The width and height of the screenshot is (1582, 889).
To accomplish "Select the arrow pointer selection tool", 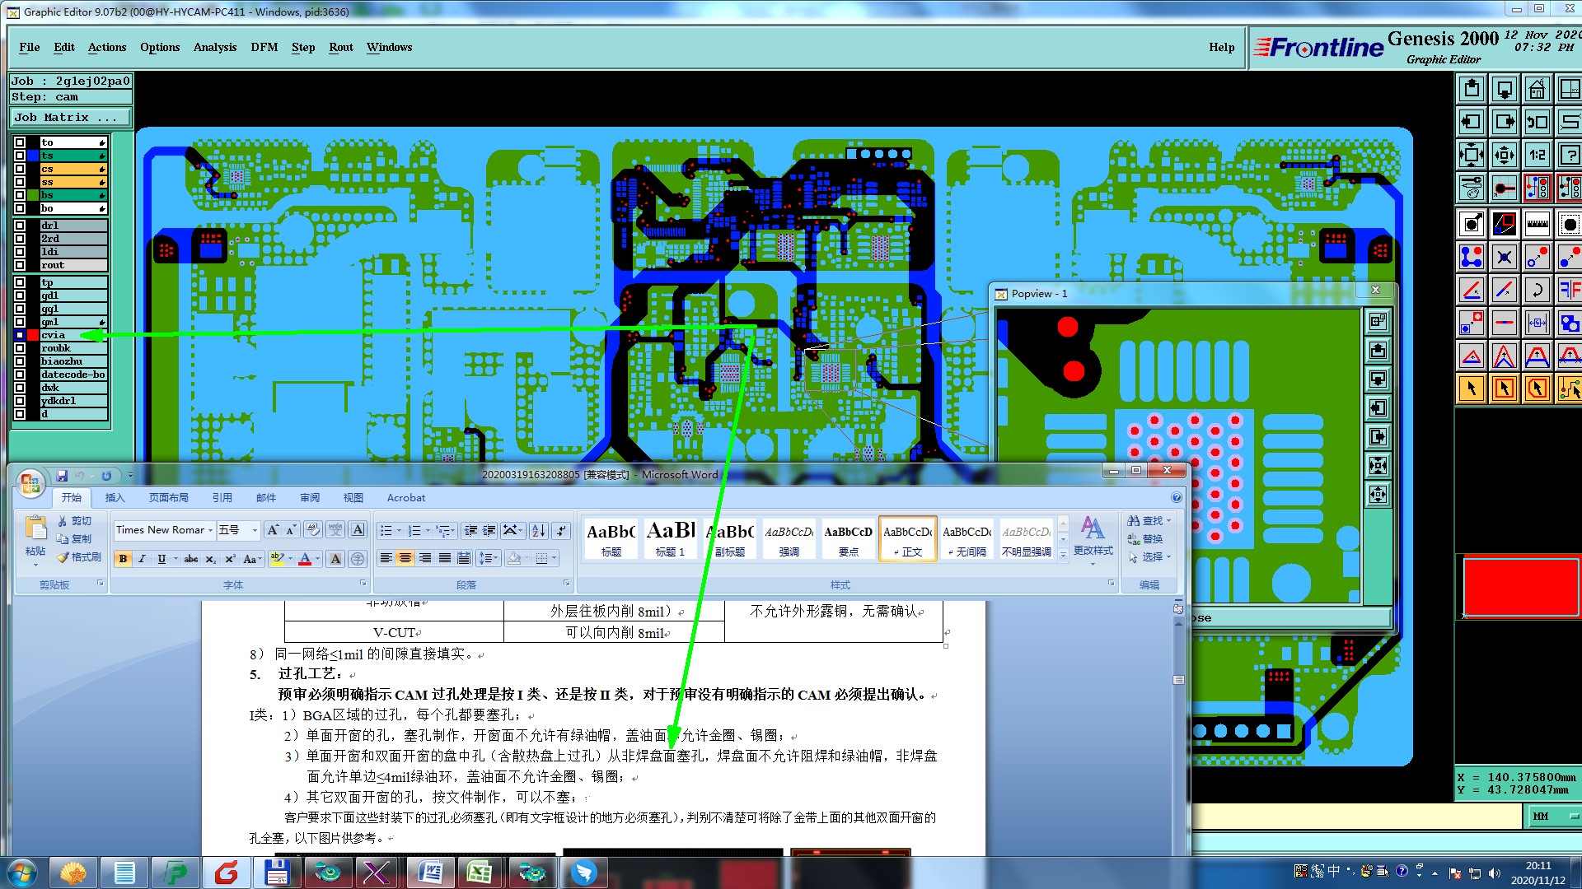I will point(1472,389).
